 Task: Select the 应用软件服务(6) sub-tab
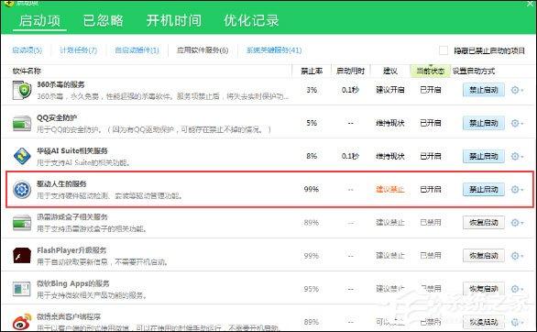(203, 50)
